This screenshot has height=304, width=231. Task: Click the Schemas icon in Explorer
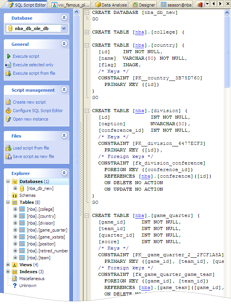point(15,195)
